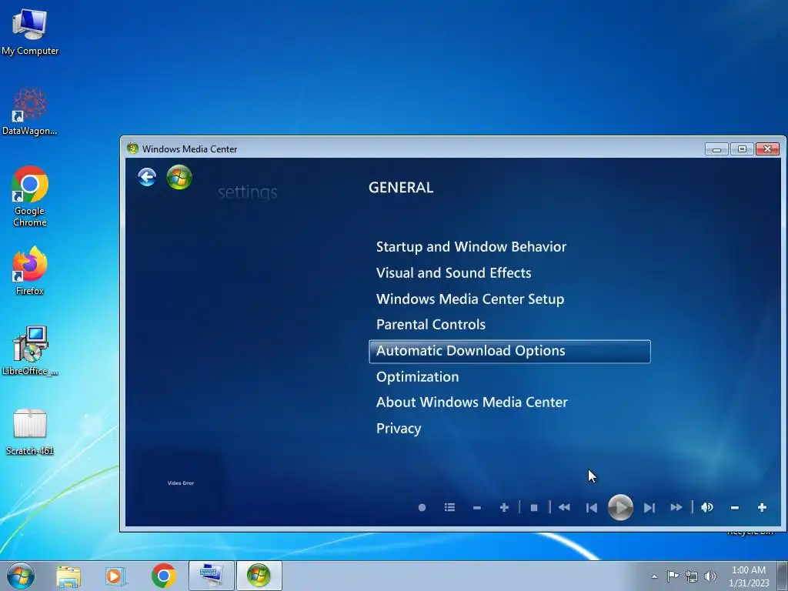Select the LibreOffice installer desktop icon
The height and width of the screenshot is (591, 788).
(30, 351)
